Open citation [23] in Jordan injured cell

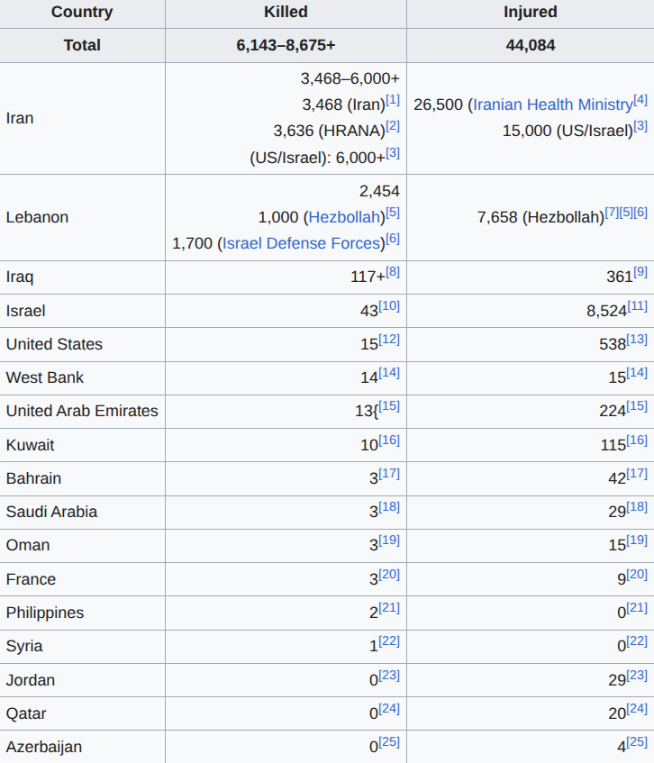pos(637,676)
